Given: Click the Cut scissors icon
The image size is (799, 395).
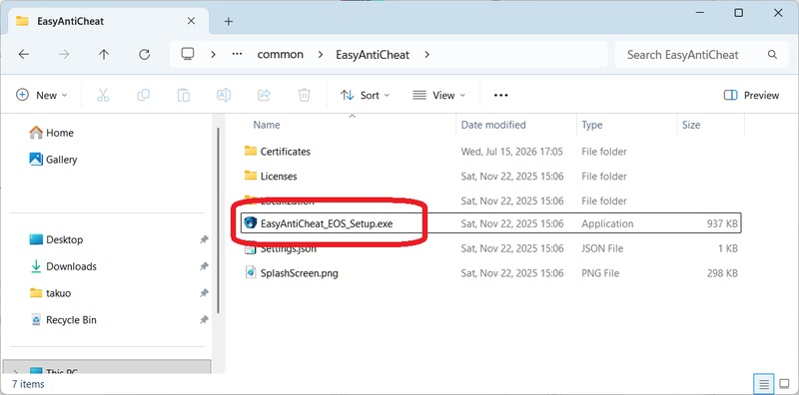Looking at the screenshot, I should point(103,95).
